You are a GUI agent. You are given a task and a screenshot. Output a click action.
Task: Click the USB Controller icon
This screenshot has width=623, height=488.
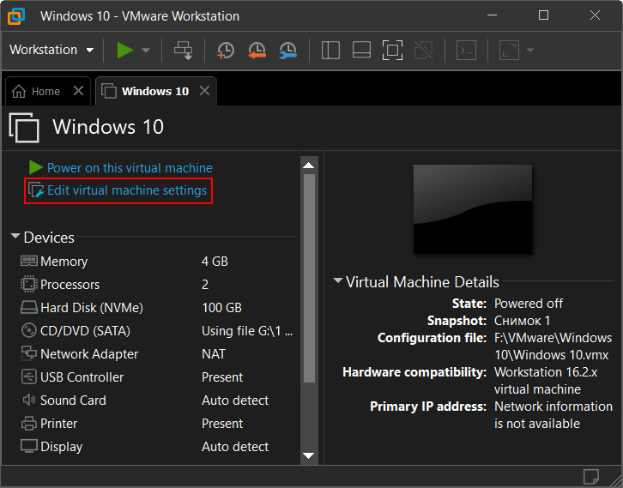point(28,377)
